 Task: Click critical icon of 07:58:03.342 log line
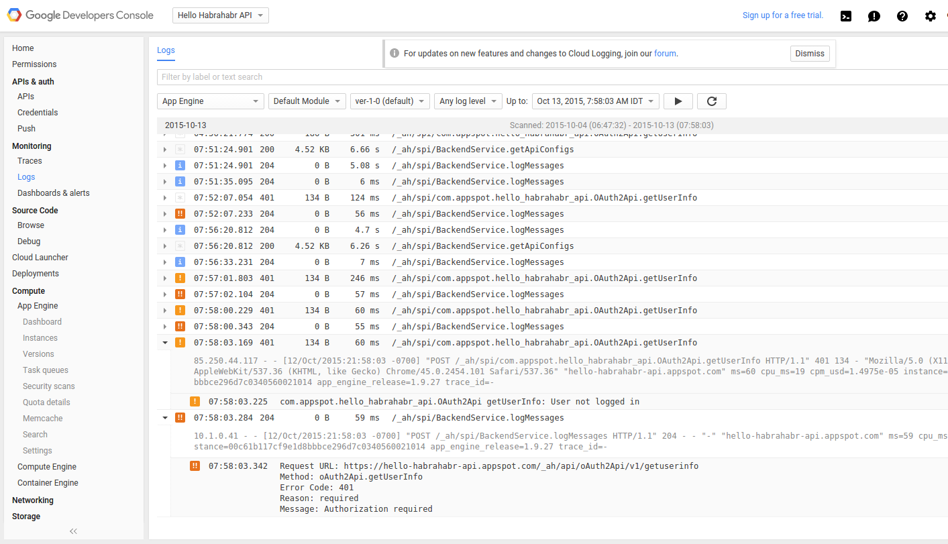coord(195,466)
